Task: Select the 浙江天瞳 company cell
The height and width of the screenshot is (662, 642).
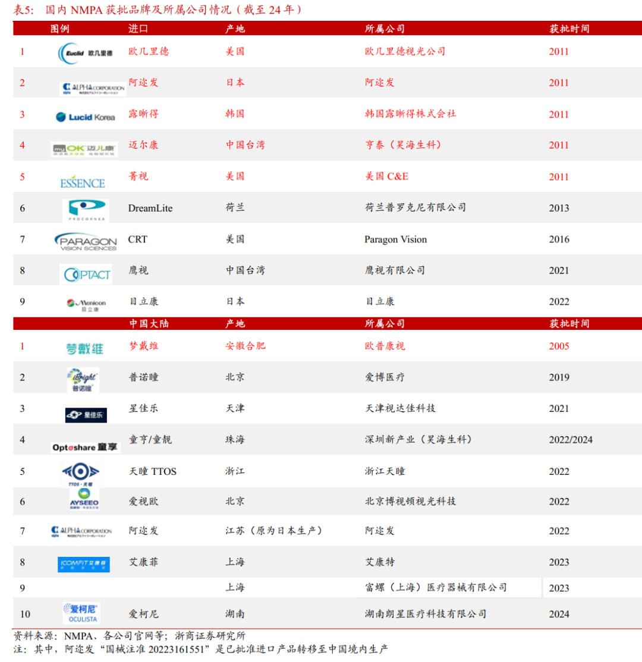Action: click(385, 471)
